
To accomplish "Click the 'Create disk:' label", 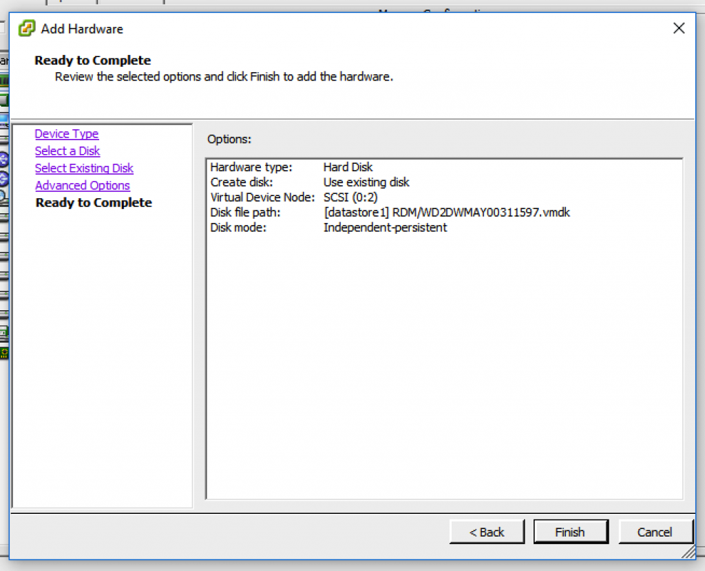I will (242, 182).
